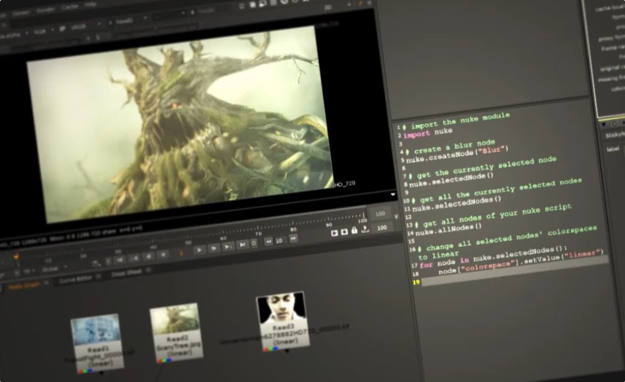
Task: Skip backward by the frame increment
Action: 268,242
